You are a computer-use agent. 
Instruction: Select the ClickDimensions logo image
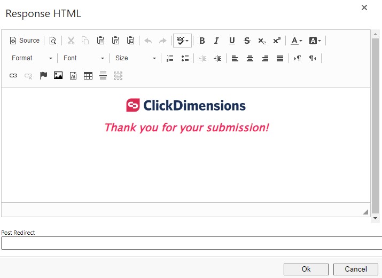coord(186,105)
